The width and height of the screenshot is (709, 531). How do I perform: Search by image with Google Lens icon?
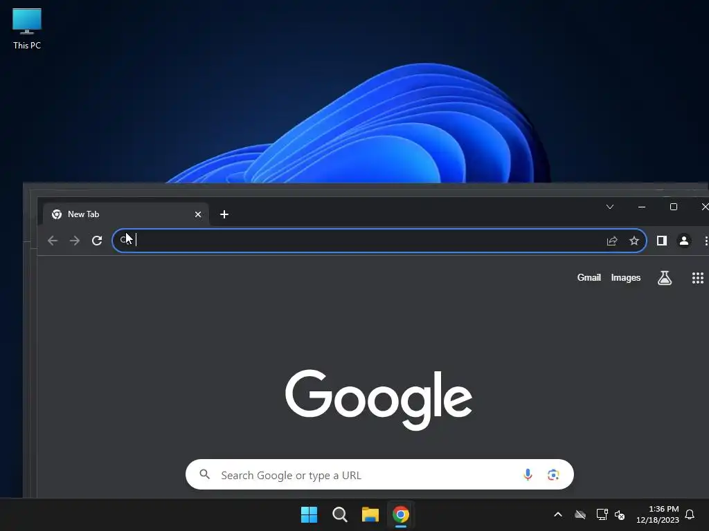click(553, 474)
